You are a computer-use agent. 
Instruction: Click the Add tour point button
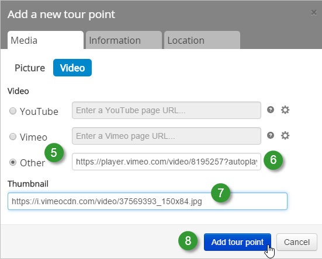coord(237,242)
